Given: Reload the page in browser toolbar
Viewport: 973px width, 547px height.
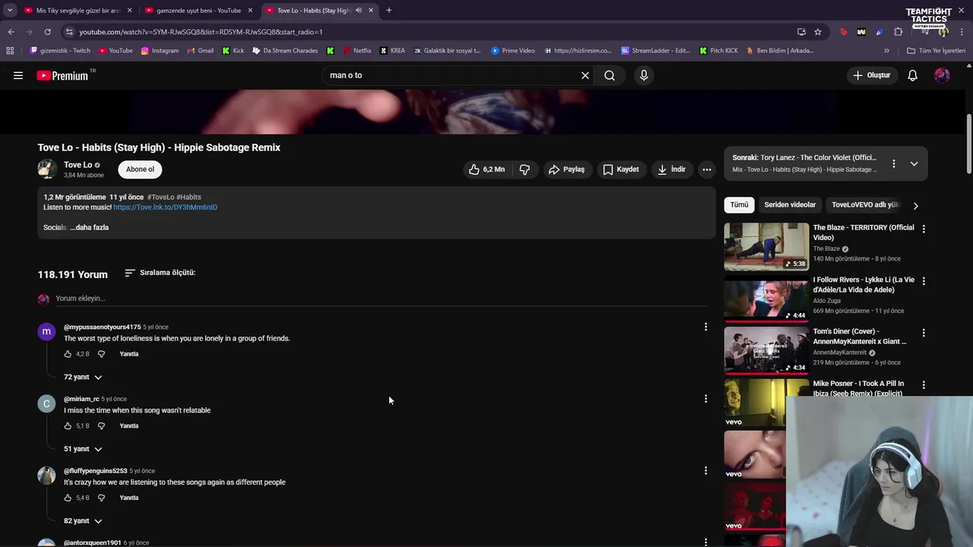Looking at the screenshot, I should click(47, 32).
